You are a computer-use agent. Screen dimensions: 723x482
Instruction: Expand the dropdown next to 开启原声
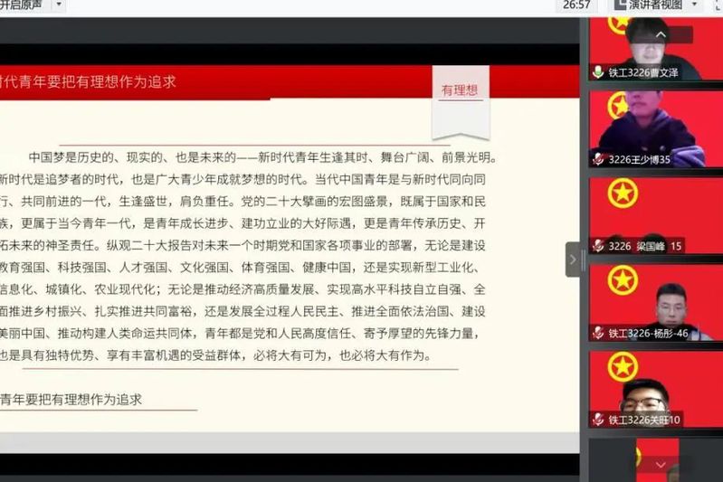(59, 5)
